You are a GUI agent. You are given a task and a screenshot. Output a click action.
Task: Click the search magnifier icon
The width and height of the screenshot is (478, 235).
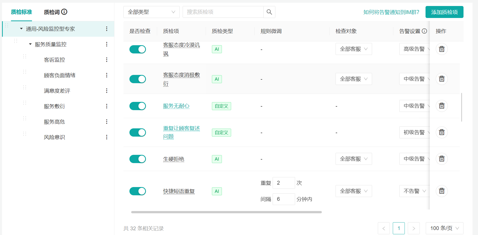269,12
